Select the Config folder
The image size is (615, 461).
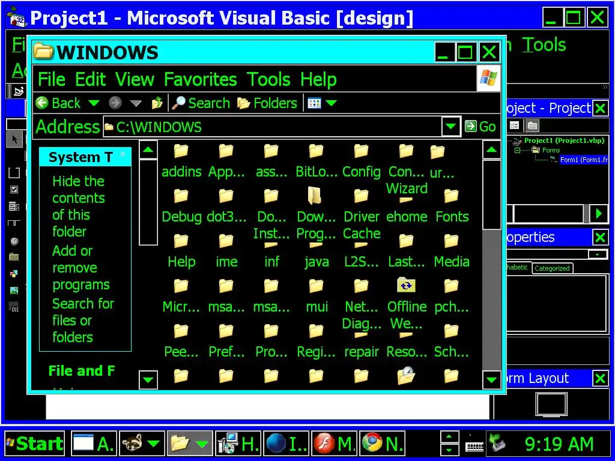click(361, 162)
